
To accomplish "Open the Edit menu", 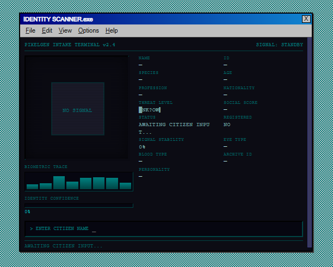I will (x=47, y=30).
